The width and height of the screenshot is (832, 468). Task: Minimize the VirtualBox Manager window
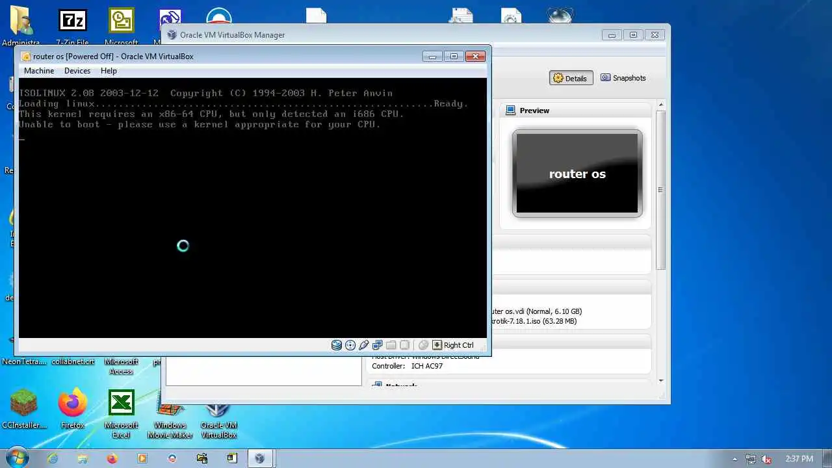click(612, 35)
